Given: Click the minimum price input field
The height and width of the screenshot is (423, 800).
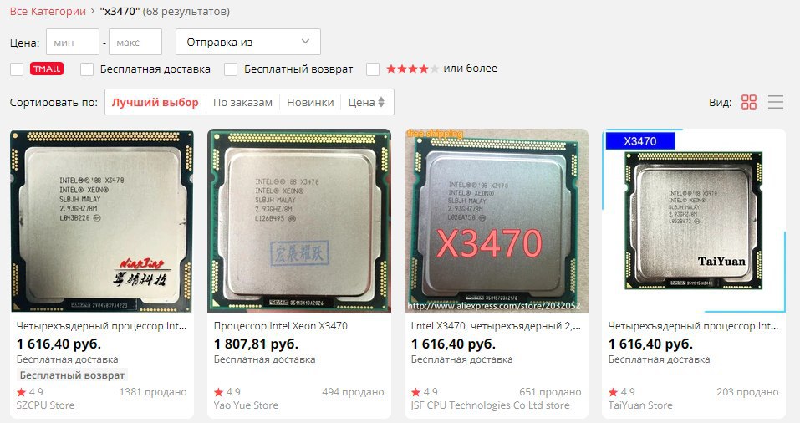Looking at the screenshot, I should 73,42.
